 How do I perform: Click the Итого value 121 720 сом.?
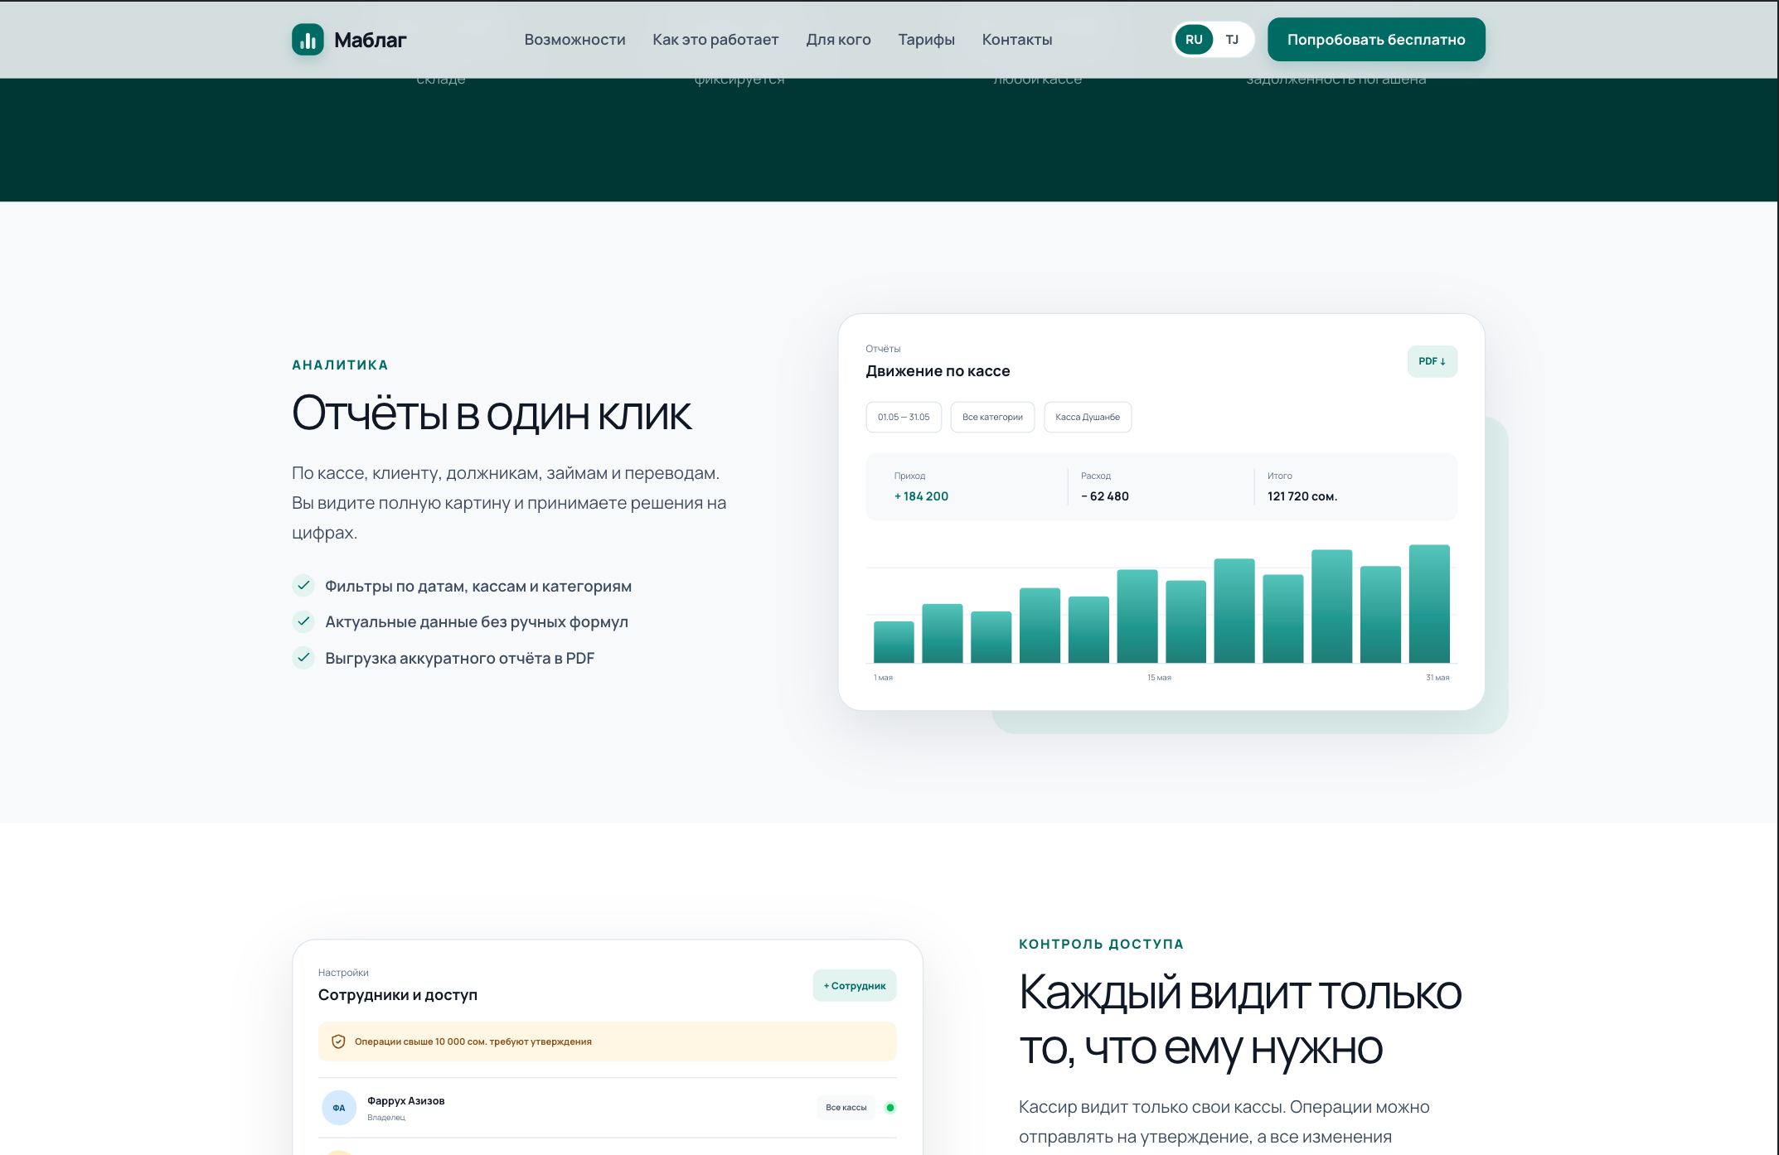click(x=1302, y=496)
